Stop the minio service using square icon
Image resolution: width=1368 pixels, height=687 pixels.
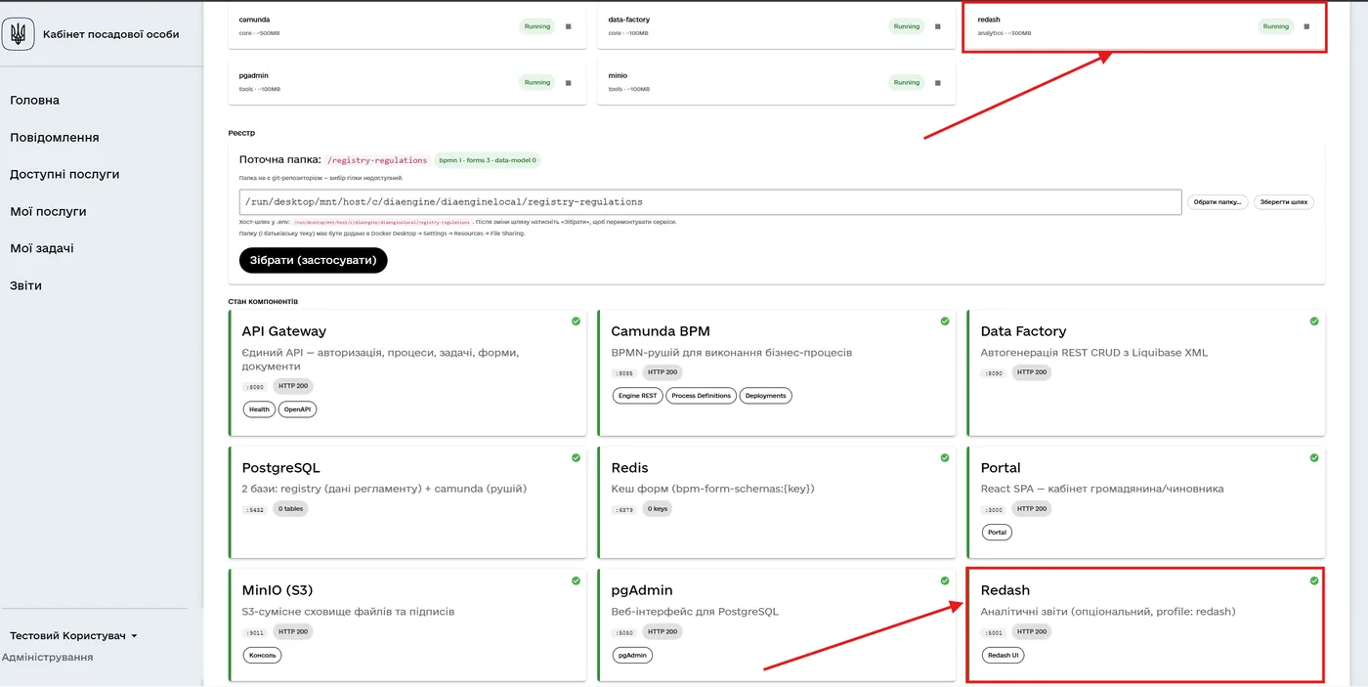click(937, 82)
